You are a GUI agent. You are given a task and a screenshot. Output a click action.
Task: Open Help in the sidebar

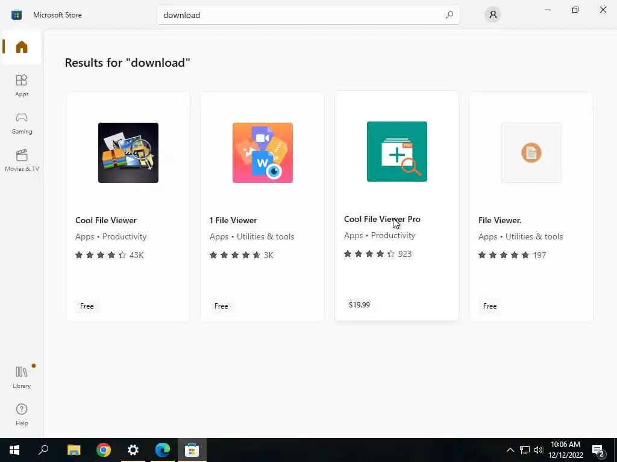click(x=22, y=414)
